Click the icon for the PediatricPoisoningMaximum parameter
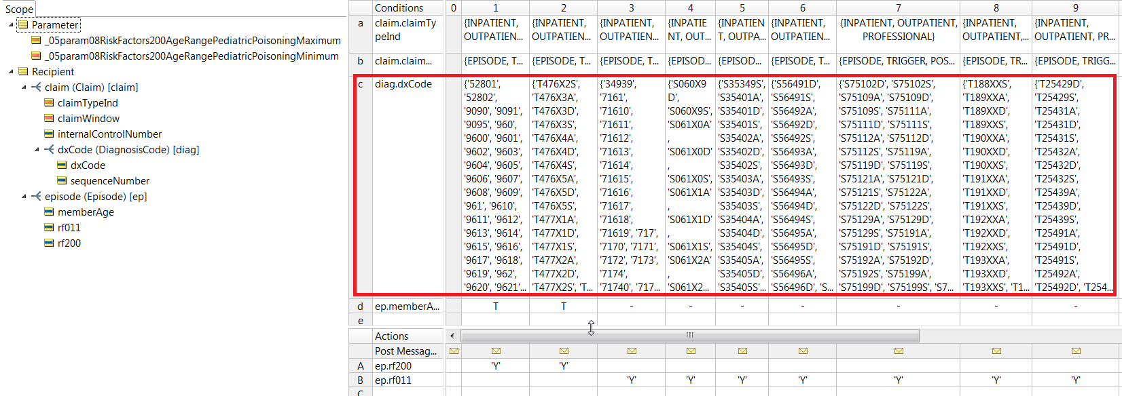 coord(36,41)
